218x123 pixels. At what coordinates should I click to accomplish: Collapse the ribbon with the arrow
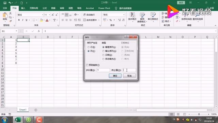coord(215,26)
